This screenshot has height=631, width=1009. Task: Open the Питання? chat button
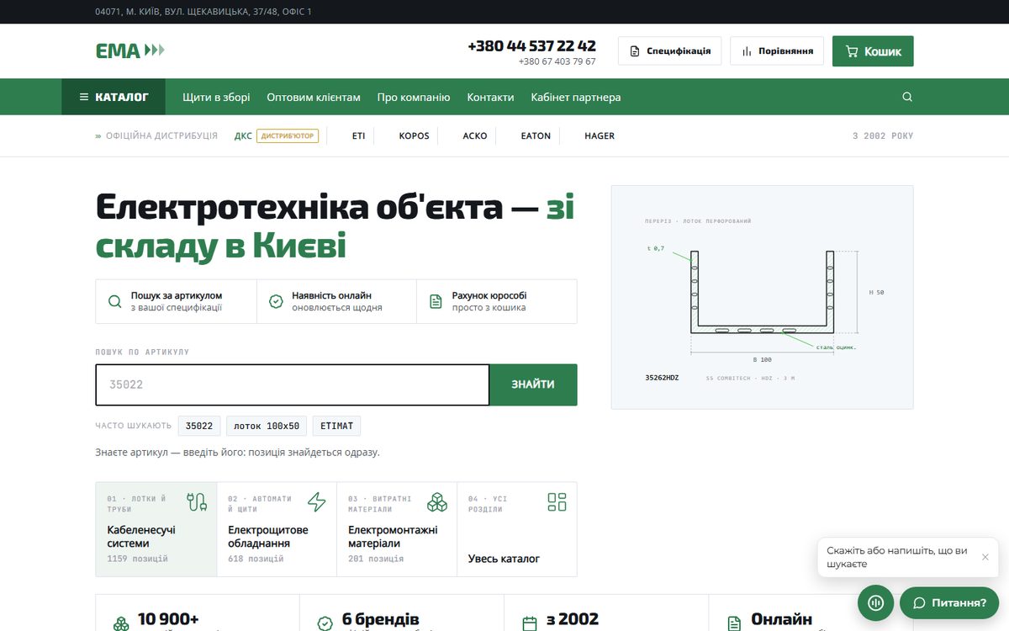[x=949, y=602]
